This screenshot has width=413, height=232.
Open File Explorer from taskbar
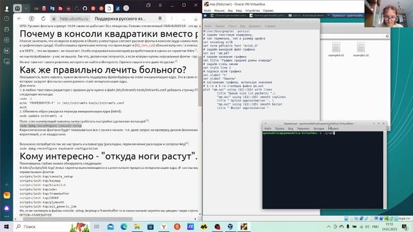(137, 226)
